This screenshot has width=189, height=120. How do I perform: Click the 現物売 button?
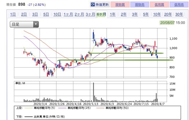pyautogui.click(x=139, y=5)
